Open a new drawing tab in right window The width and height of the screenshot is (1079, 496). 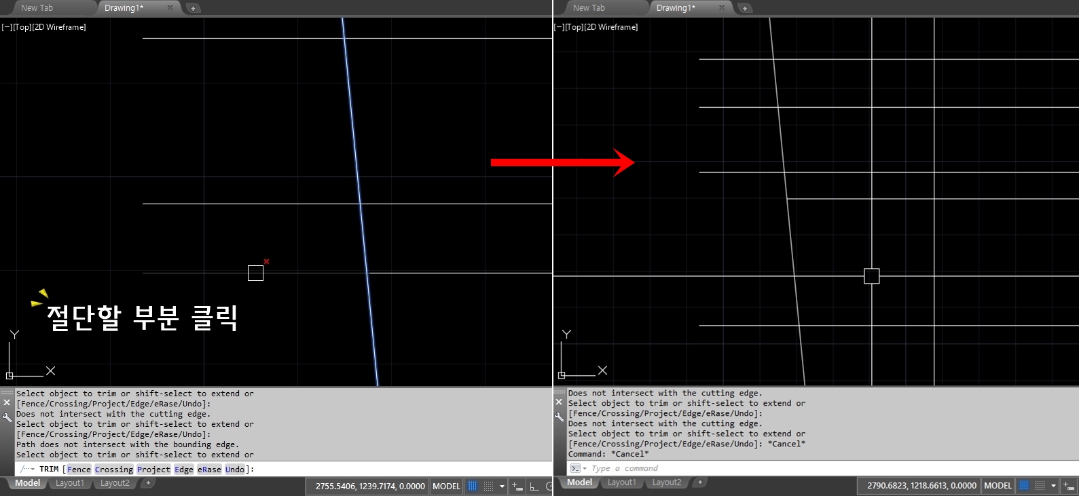coord(745,8)
